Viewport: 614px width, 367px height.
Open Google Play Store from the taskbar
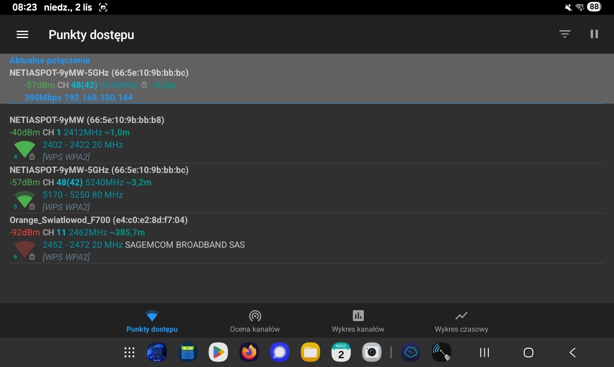click(x=218, y=352)
